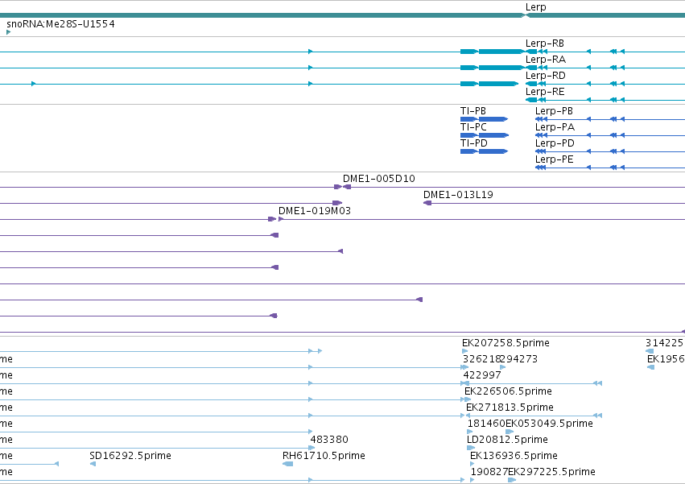Click the RH61710.5prime light blue glyph
This screenshot has height=484, width=685.
[288, 464]
